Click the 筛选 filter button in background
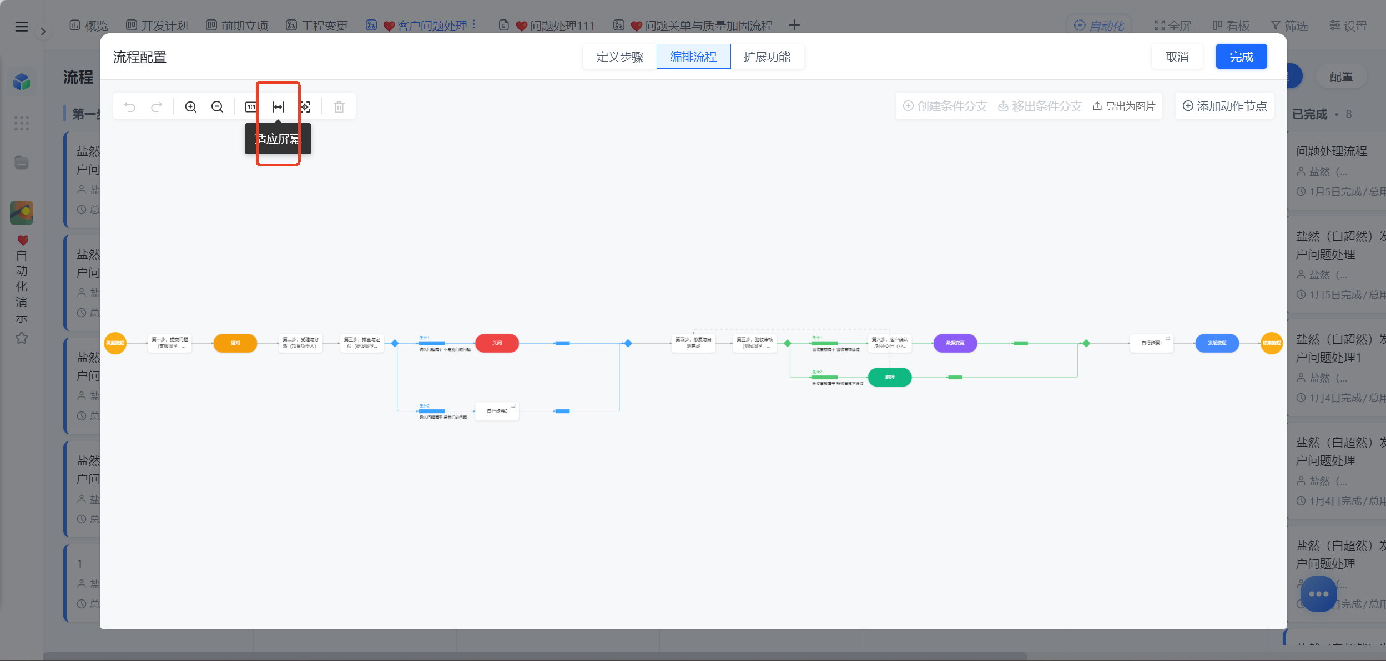This screenshot has width=1386, height=661. pos(1289,26)
